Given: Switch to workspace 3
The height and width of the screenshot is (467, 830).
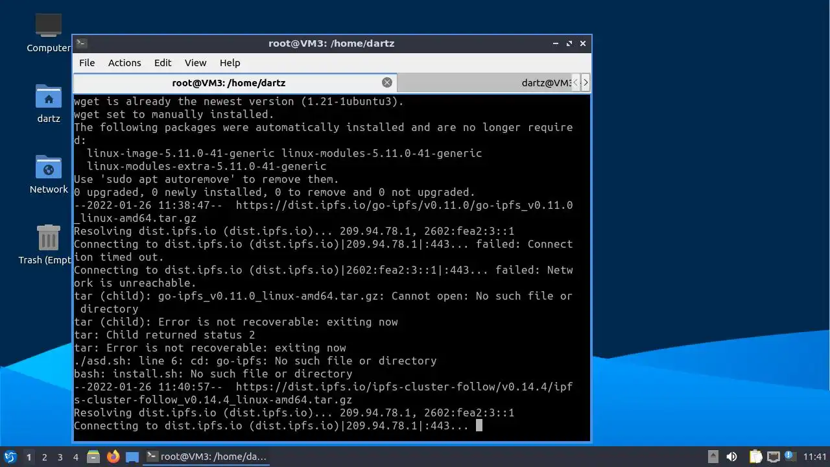Looking at the screenshot, I should pyautogui.click(x=60, y=457).
